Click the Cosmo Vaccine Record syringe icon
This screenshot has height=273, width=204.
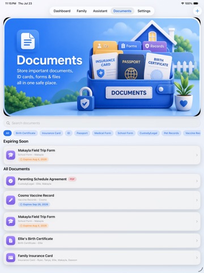11,200
